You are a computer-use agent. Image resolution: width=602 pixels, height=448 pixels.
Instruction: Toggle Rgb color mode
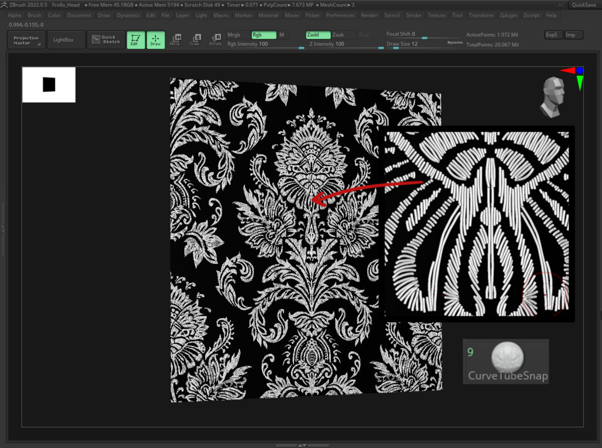(263, 35)
